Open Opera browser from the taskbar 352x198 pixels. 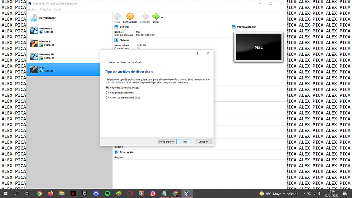tap(130, 194)
